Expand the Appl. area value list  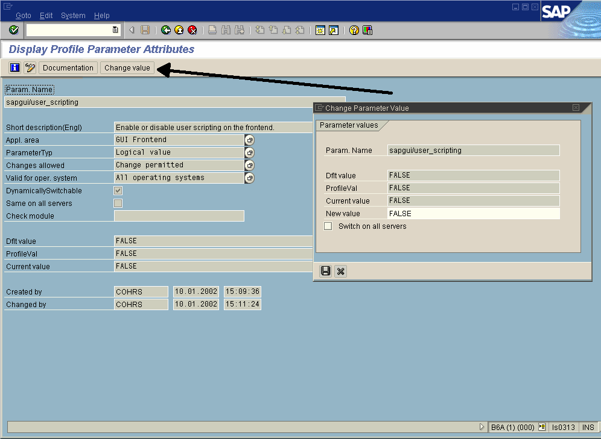pyautogui.click(x=249, y=140)
